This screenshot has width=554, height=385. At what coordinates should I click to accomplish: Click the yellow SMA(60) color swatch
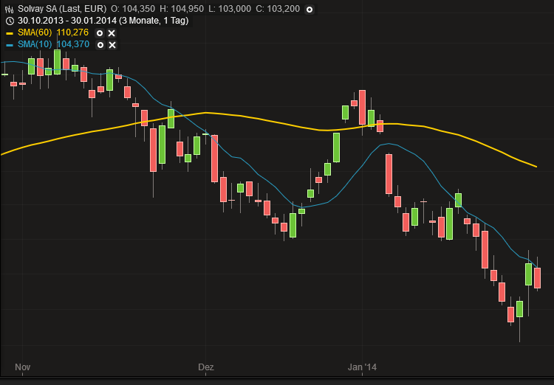10,33
